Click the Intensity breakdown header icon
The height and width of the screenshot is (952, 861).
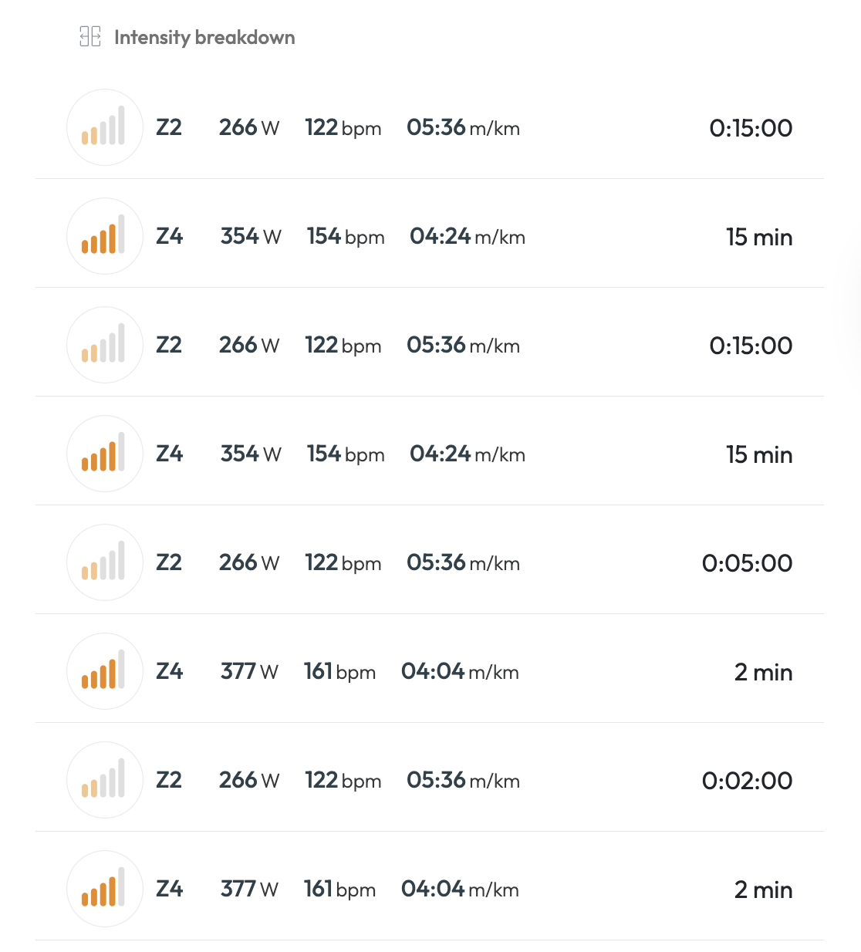point(90,36)
